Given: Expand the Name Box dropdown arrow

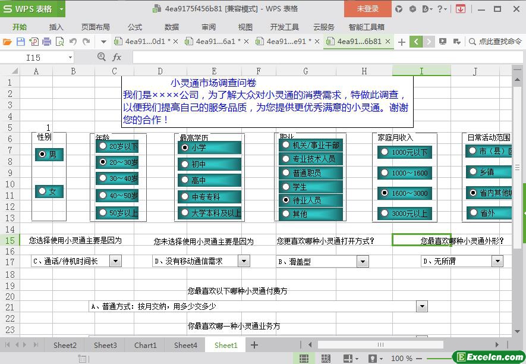Looking at the screenshot, I should tap(70, 58).
